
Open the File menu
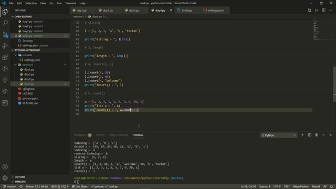(x=12, y=3)
